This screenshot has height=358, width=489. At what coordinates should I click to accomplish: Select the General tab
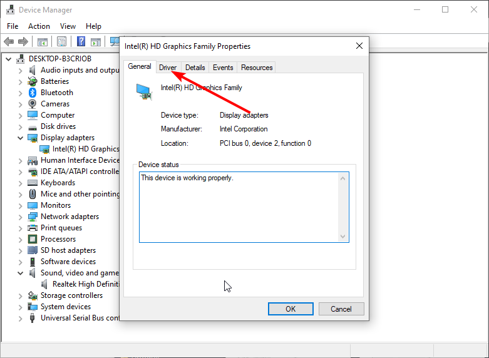140,66
